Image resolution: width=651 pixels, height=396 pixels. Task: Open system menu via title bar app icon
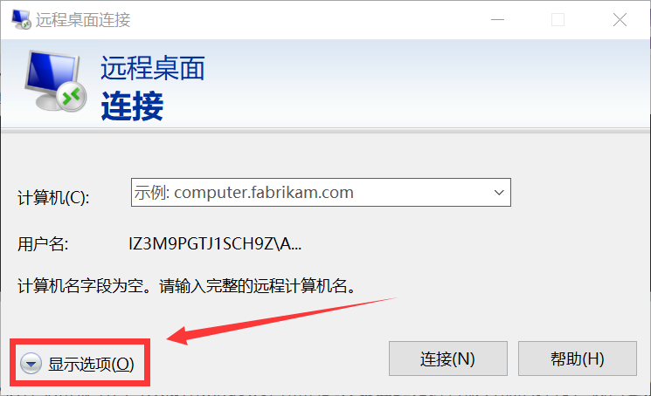pos(21,19)
